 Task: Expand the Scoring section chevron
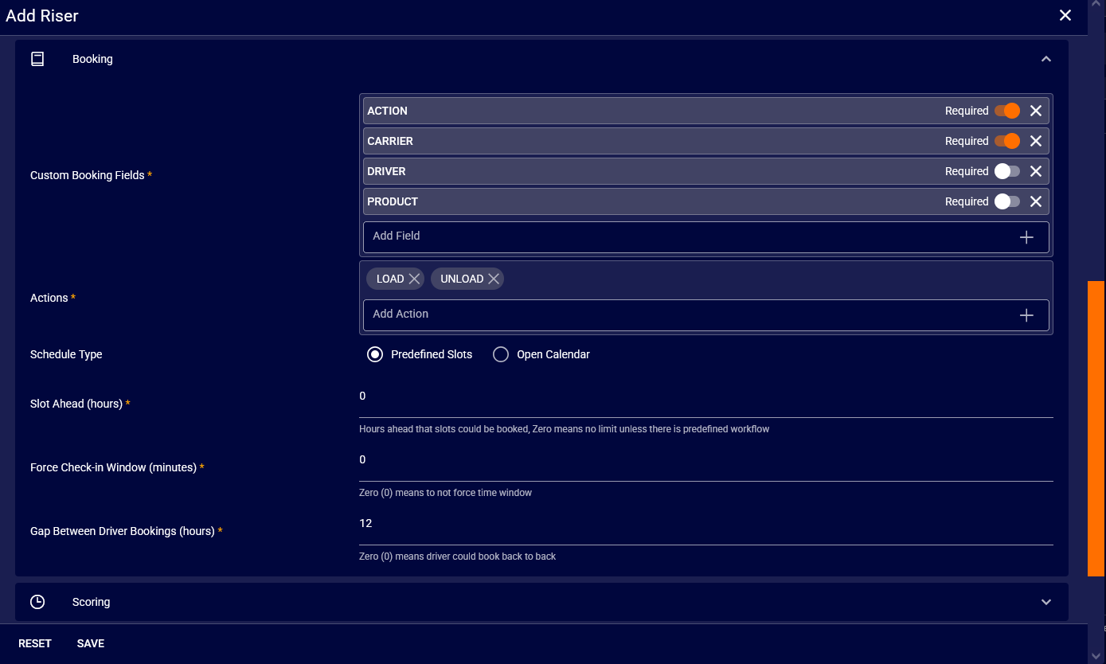pos(1046,602)
